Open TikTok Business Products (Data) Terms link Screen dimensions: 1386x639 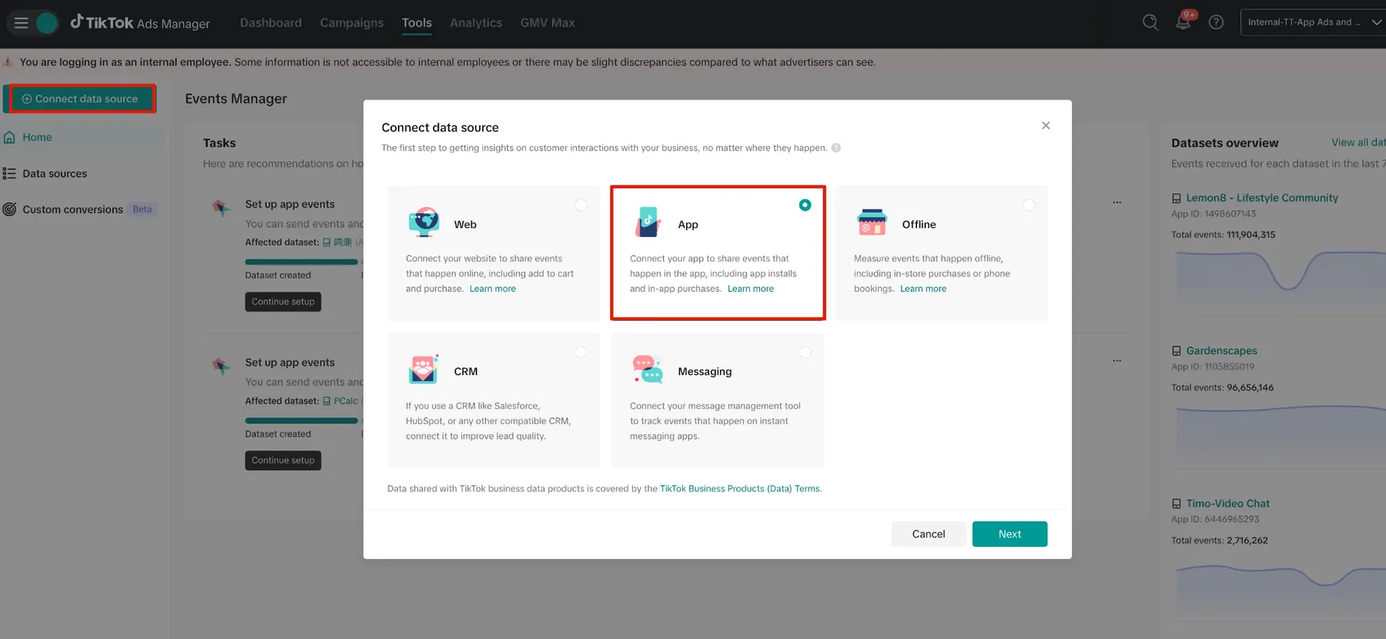point(740,489)
